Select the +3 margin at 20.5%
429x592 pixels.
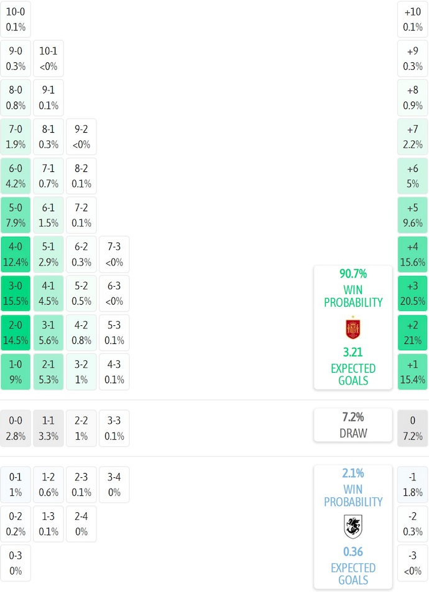click(412, 294)
